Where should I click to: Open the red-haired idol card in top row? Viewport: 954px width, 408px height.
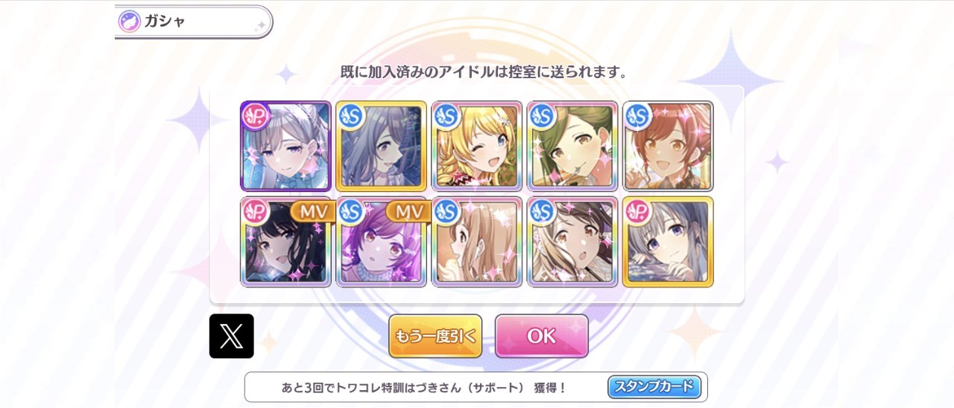(668, 147)
